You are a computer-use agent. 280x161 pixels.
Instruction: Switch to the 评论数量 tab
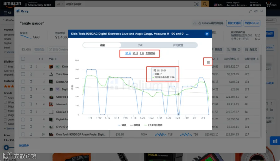click(x=178, y=45)
